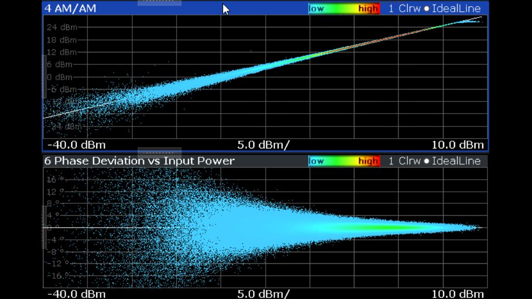Open the AM/AM colormap scale settings
532x299 pixels.
pyautogui.click(x=344, y=8)
